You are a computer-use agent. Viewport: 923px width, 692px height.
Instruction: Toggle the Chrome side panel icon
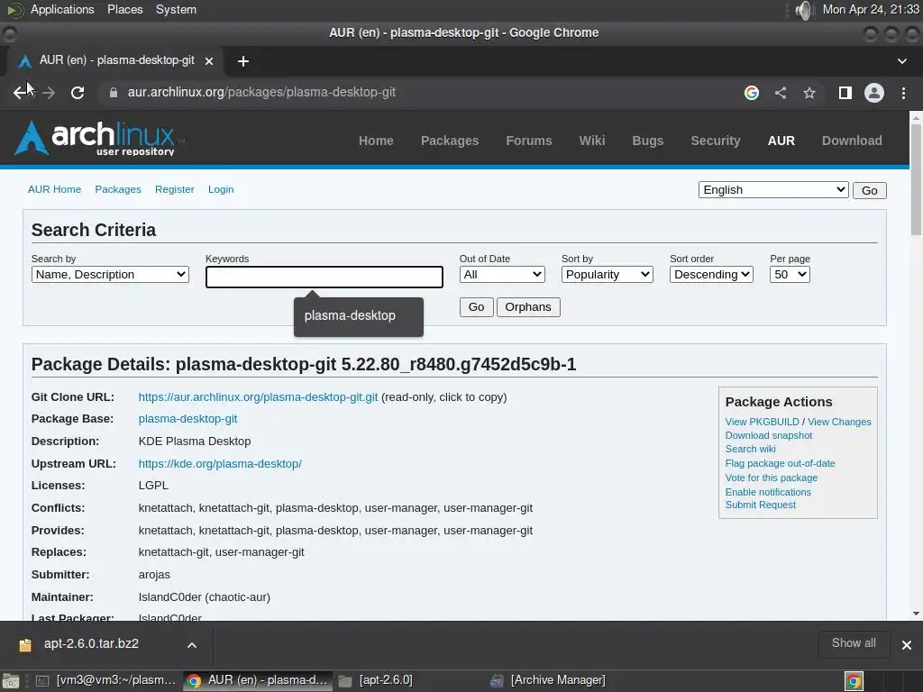coord(845,93)
